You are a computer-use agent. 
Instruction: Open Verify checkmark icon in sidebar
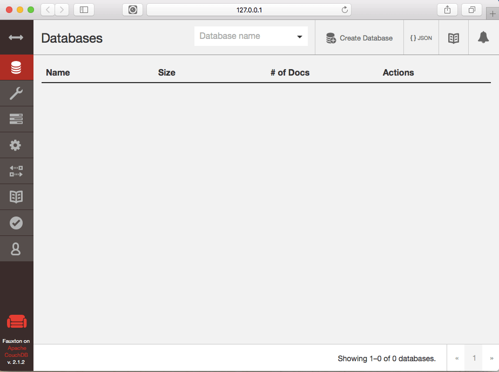pos(16,223)
